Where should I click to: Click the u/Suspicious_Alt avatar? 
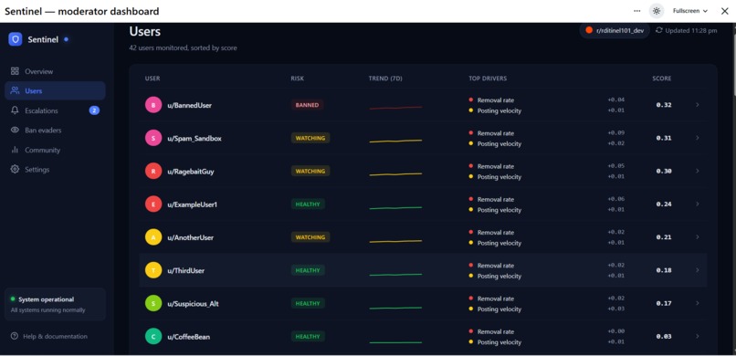(153, 303)
